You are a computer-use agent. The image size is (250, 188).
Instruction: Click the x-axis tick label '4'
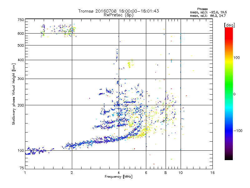(x=119, y=173)
